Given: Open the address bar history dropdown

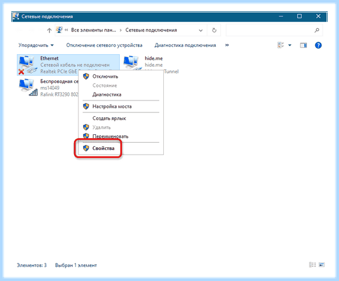Looking at the screenshot, I should [x=201, y=30].
